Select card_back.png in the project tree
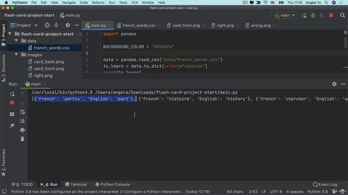Image resolution: width=348 pixels, height=195 pixels. (x=48, y=62)
